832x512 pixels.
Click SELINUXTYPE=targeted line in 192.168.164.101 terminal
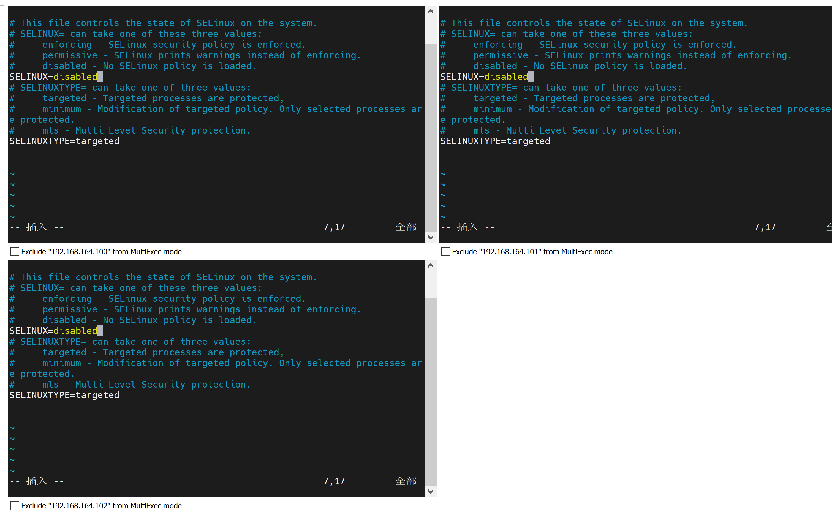pyautogui.click(x=495, y=141)
